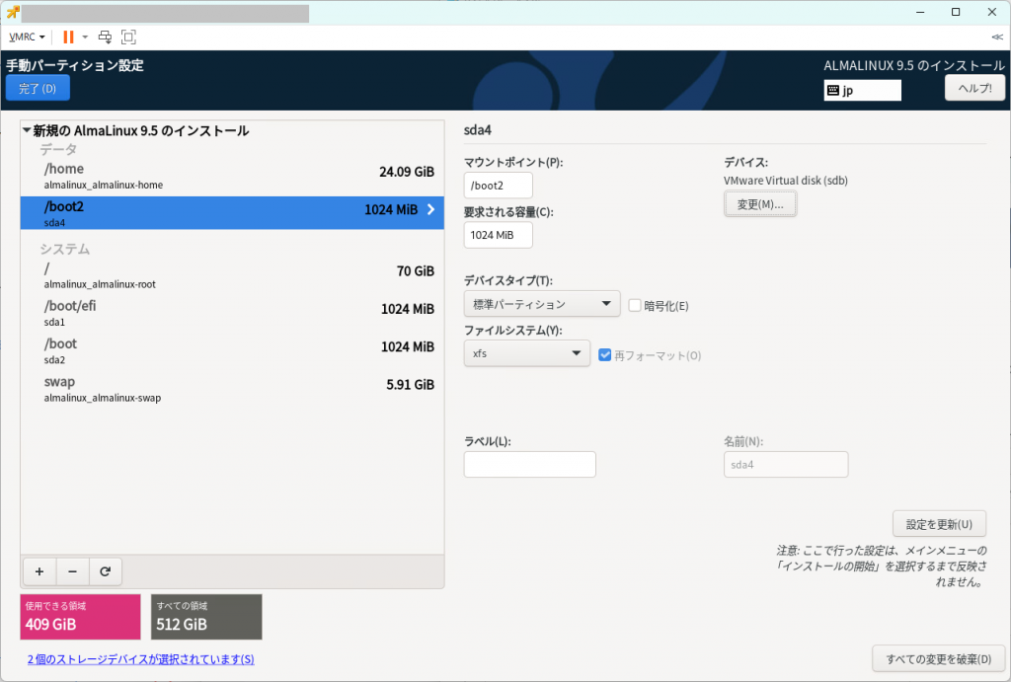Send Ctrl+Alt+Del to the virtual machine

[105, 38]
